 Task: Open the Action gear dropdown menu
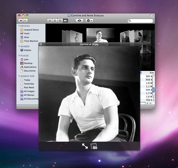pyautogui.click(x=89, y=20)
